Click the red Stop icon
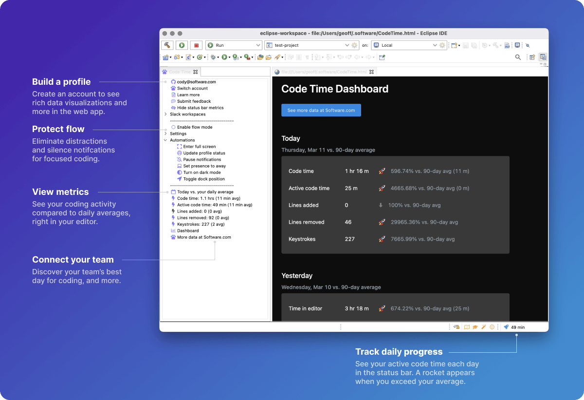This screenshot has width=584, height=400. tap(196, 45)
